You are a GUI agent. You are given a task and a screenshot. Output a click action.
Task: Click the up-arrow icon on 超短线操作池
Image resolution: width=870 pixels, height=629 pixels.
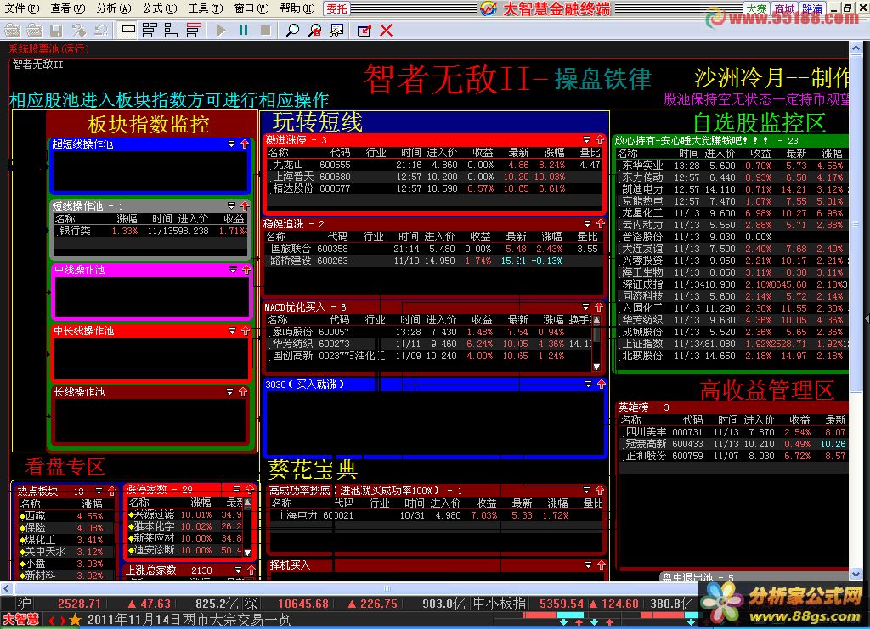click(x=245, y=144)
